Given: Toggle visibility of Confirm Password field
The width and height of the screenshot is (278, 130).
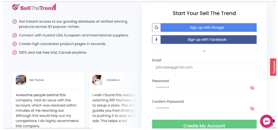Looking at the screenshot, I should pyautogui.click(x=252, y=108).
